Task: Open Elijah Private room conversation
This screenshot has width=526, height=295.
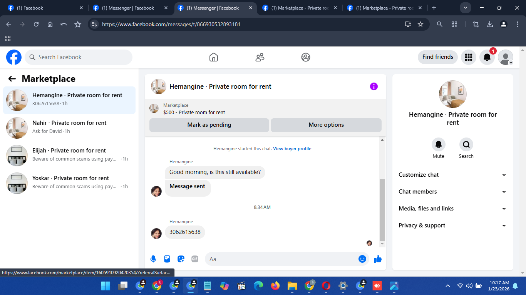Action: pos(69,156)
